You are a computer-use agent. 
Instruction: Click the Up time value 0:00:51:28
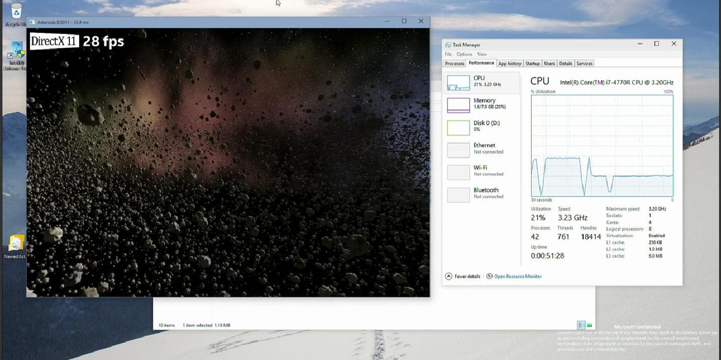pos(547,256)
